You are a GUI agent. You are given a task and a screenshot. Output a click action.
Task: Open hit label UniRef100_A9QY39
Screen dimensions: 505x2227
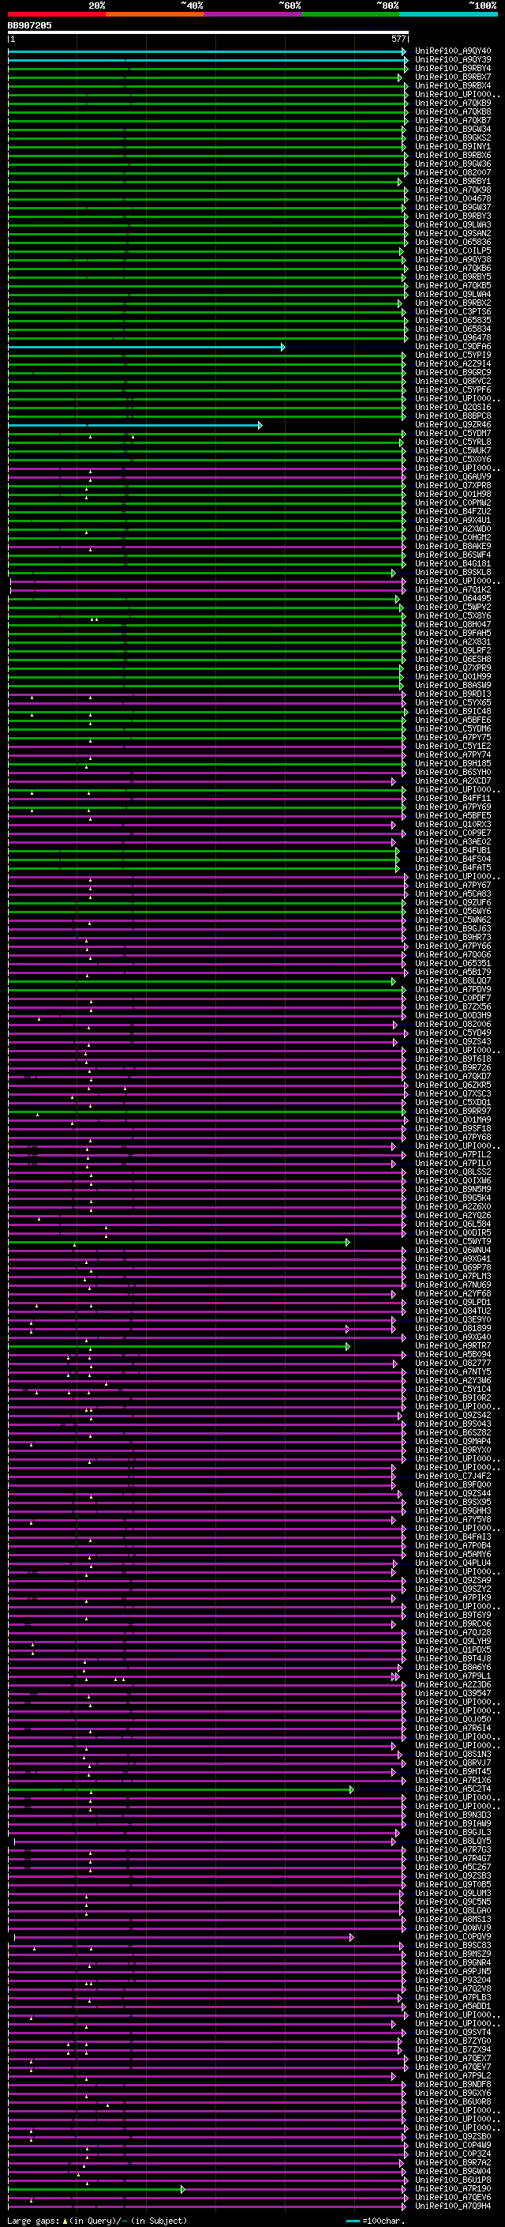pos(453,60)
